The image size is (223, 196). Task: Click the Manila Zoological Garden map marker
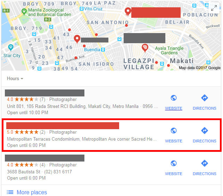[x=24, y=11]
